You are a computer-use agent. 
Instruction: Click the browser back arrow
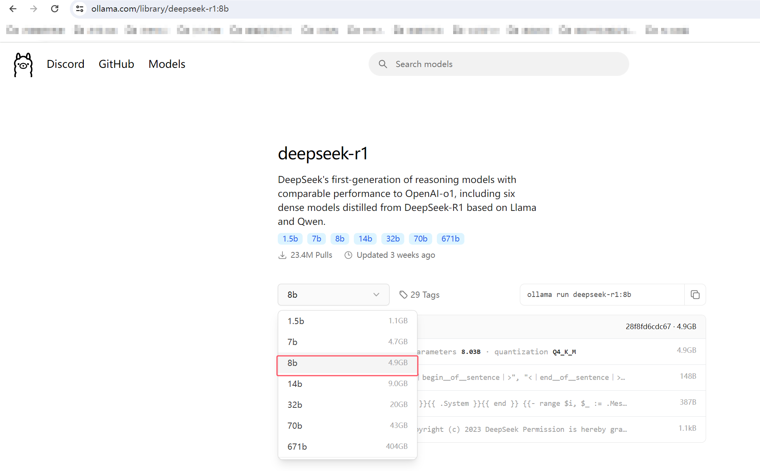click(13, 9)
